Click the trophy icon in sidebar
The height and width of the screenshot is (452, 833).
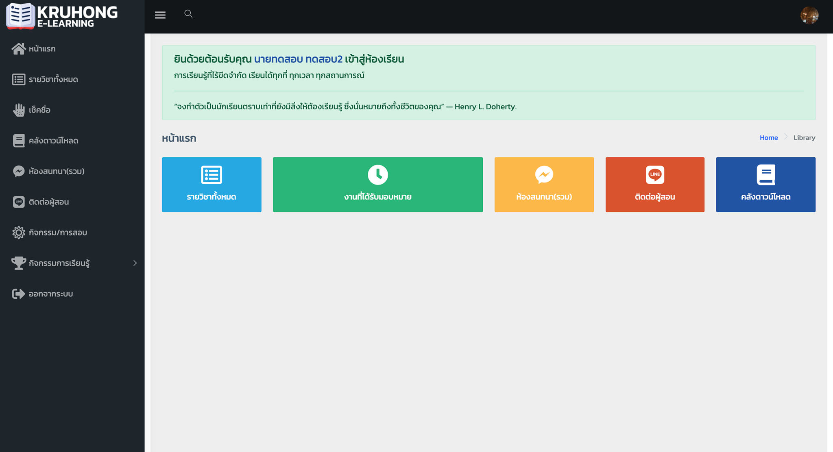pos(19,263)
